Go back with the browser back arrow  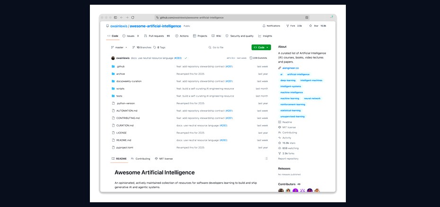click(x=122, y=18)
